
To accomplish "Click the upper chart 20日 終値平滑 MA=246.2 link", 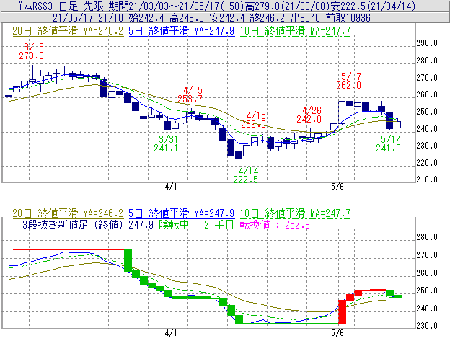I will click(68, 31).
